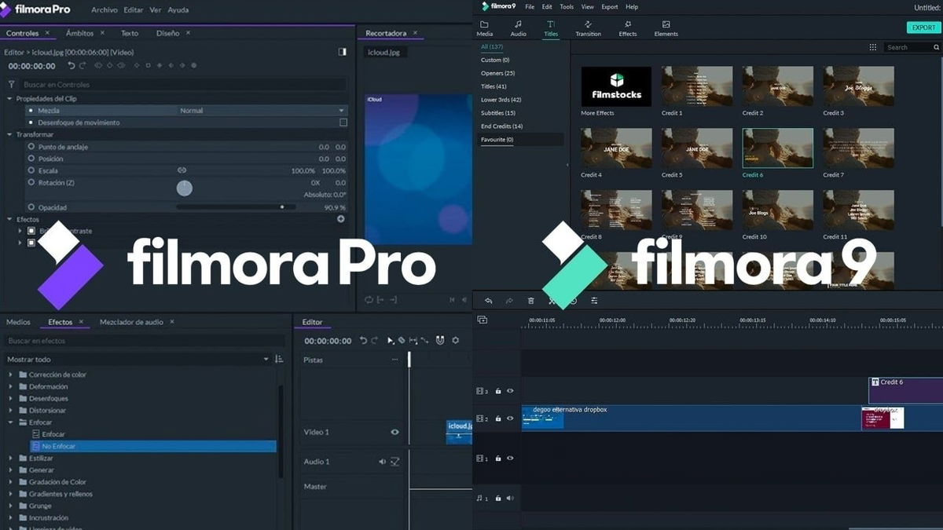This screenshot has height=530, width=943.
Task: Open the Effects panel in Filmora 9
Action: click(x=627, y=28)
